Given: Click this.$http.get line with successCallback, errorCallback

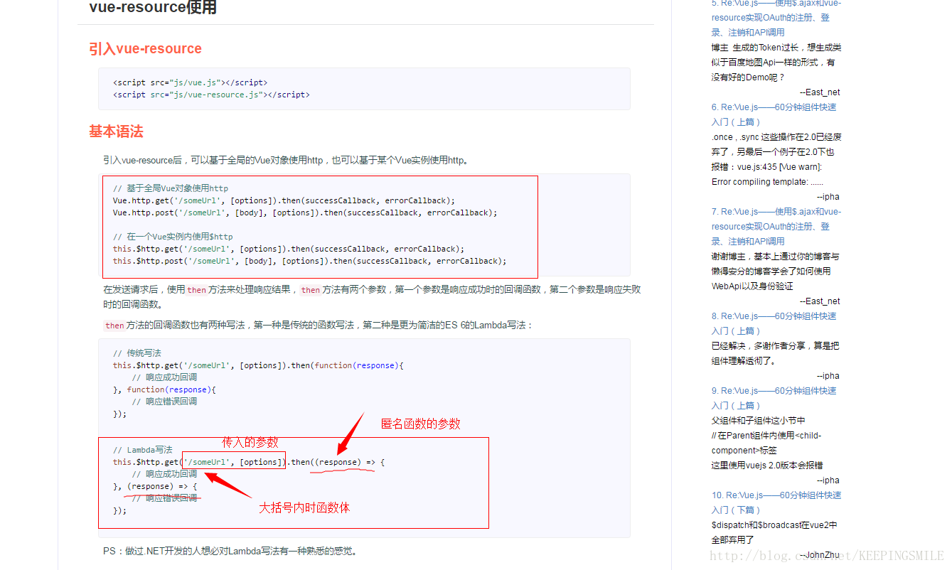Looking at the screenshot, I should [288, 249].
